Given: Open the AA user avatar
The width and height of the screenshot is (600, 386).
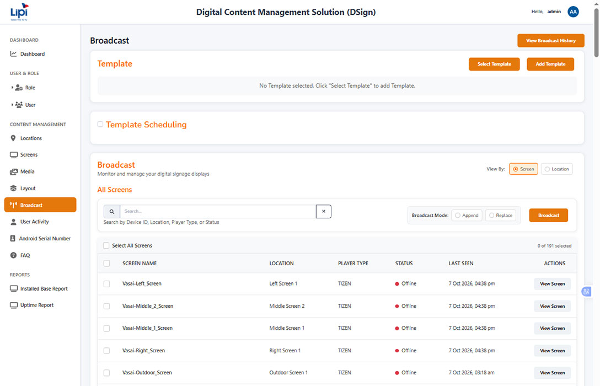Looking at the screenshot, I should (x=573, y=12).
